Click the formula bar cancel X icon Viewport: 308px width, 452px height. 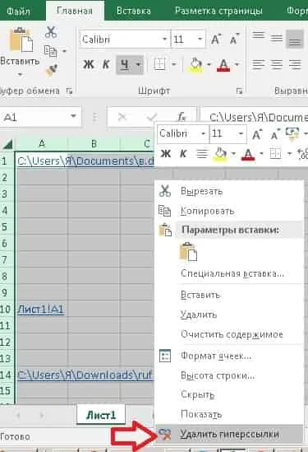tap(122, 117)
